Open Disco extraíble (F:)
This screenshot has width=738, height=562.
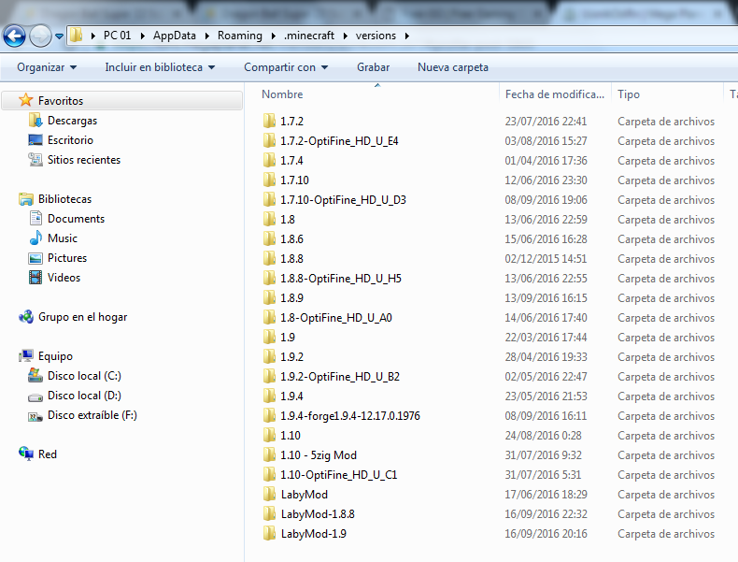click(x=92, y=415)
